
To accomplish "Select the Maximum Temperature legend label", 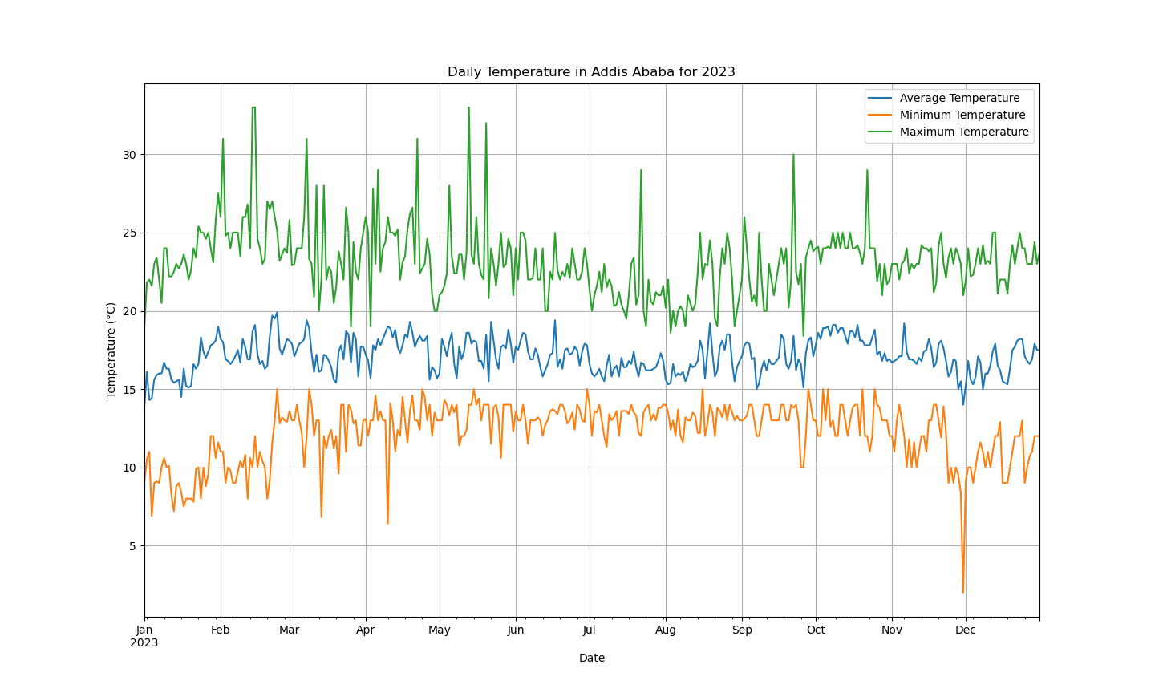I will click(964, 132).
